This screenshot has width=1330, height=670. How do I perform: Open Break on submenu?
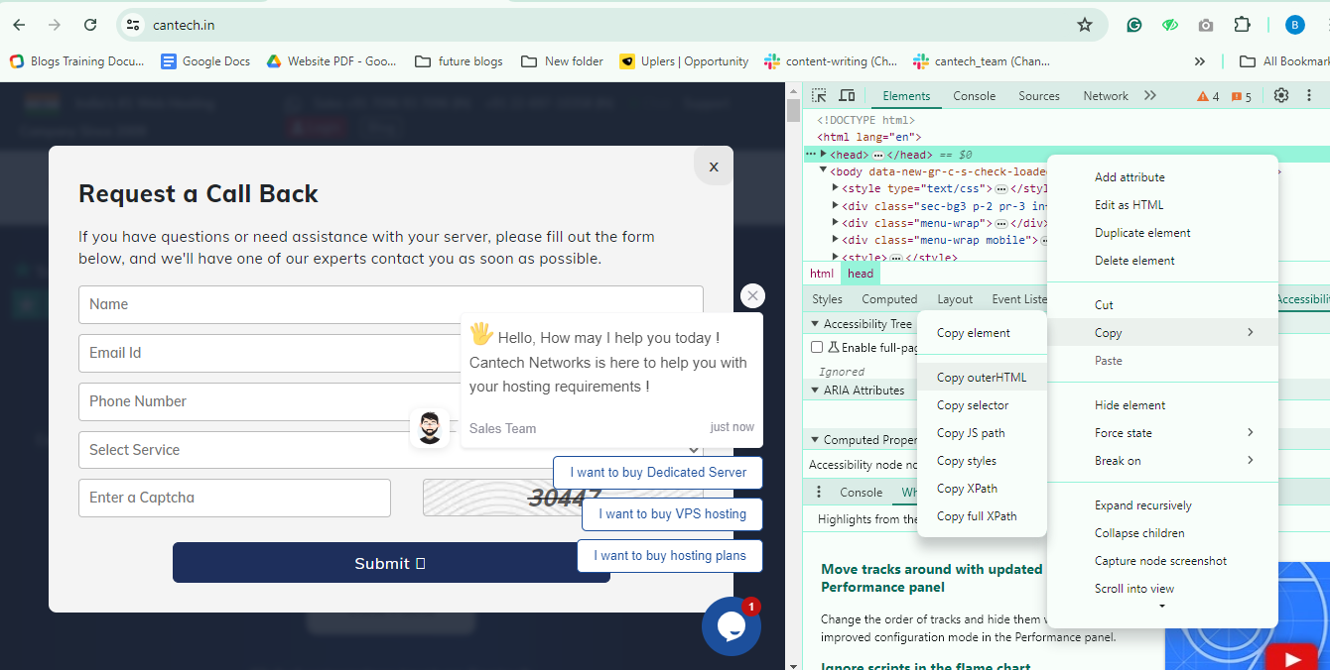pyautogui.click(x=1162, y=461)
